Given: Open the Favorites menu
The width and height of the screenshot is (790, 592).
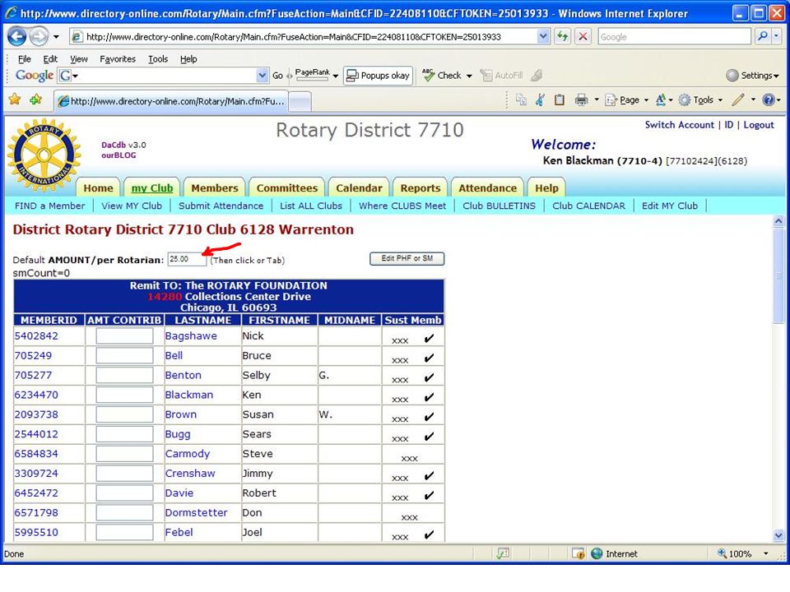Looking at the screenshot, I should 118,59.
